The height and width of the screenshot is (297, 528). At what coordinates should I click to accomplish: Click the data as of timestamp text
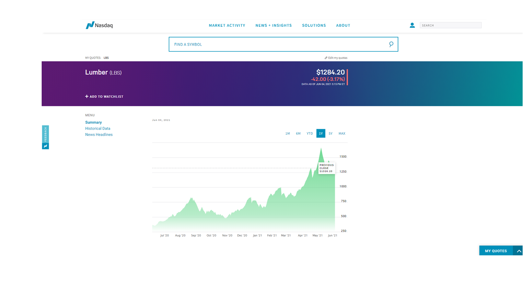coord(323,84)
